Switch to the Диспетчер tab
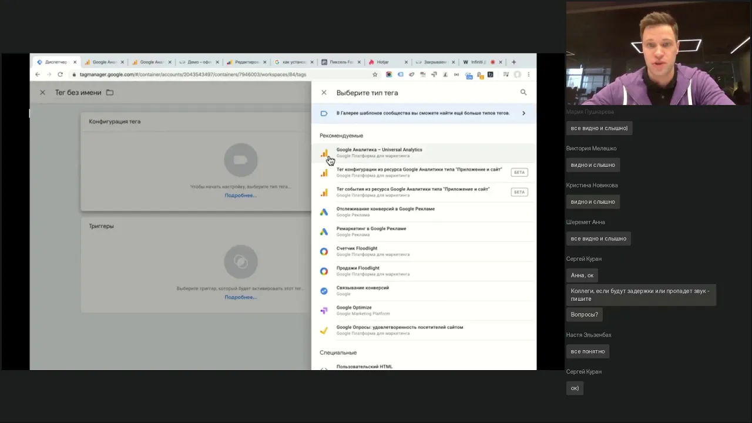This screenshot has height=423, width=752. pyautogui.click(x=55, y=62)
